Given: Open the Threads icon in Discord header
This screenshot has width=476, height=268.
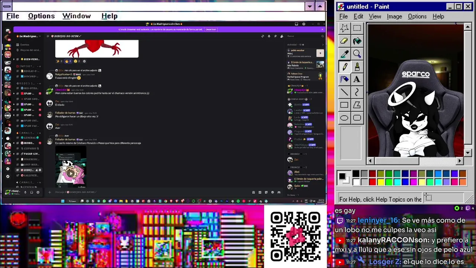Looking at the screenshot, I should pyautogui.click(x=263, y=36).
